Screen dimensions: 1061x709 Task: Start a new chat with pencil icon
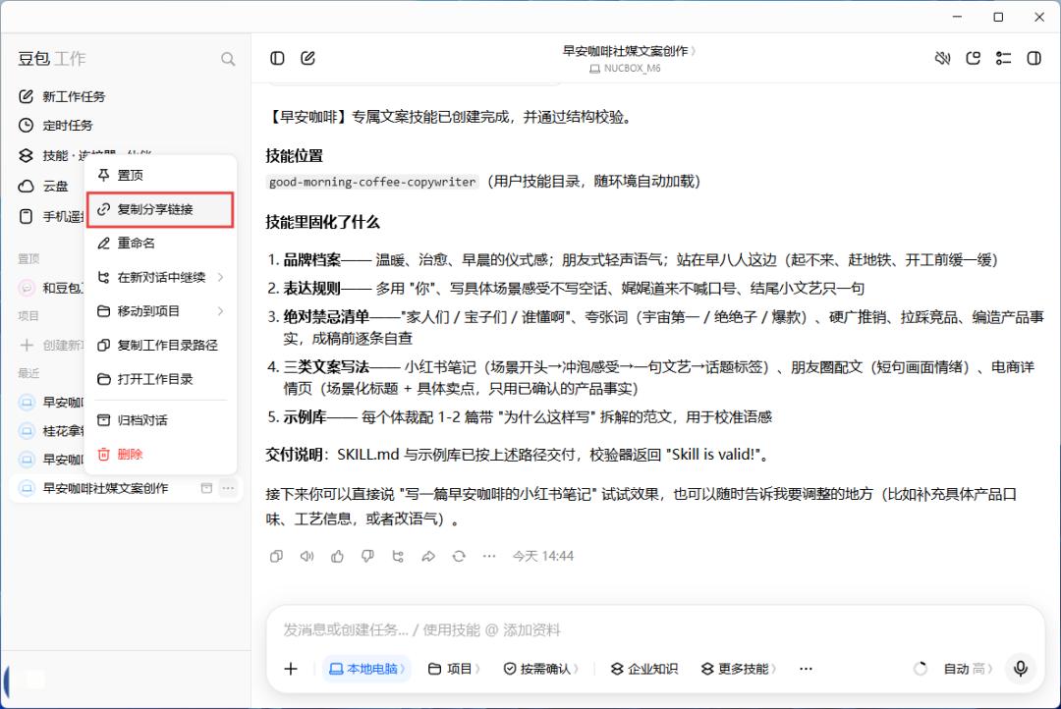[x=307, y=58]
